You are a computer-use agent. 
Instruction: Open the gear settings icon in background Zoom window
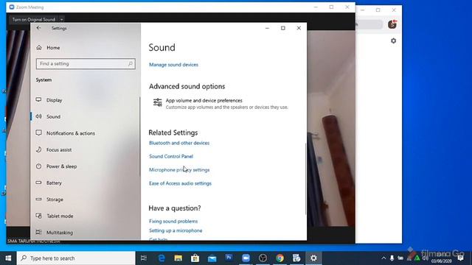pos(393,40)
